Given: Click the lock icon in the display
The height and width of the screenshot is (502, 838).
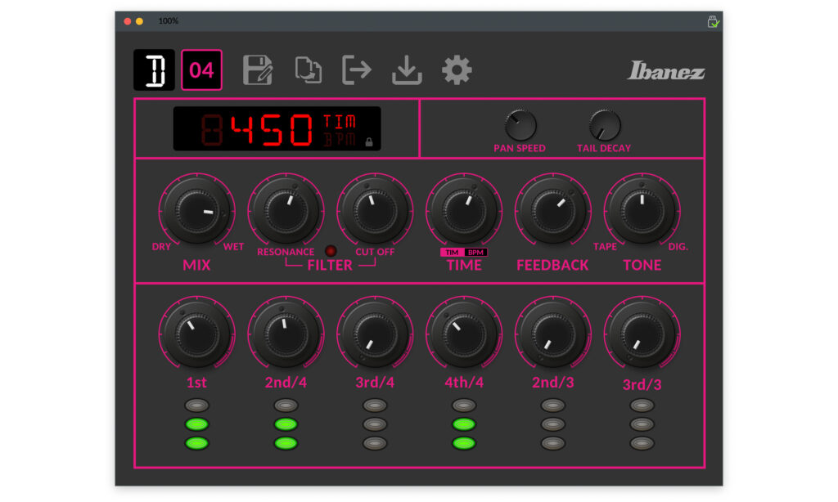Looking at the screenshot, I should pyautogui.click(x=369, y=141).
